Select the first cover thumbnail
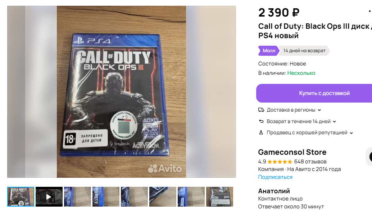Screen dimensions: 372x212 pos(21,197)
